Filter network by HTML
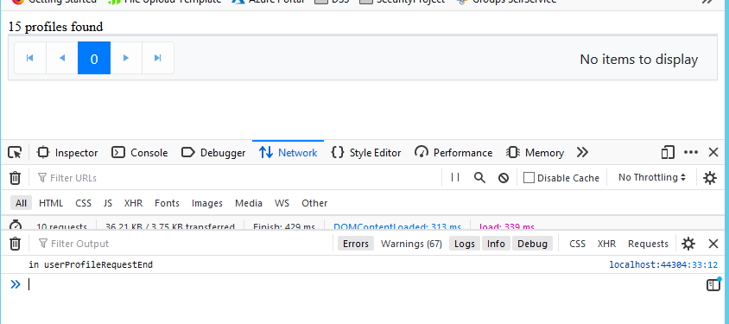729x324 pixels. tap(51, 203)
